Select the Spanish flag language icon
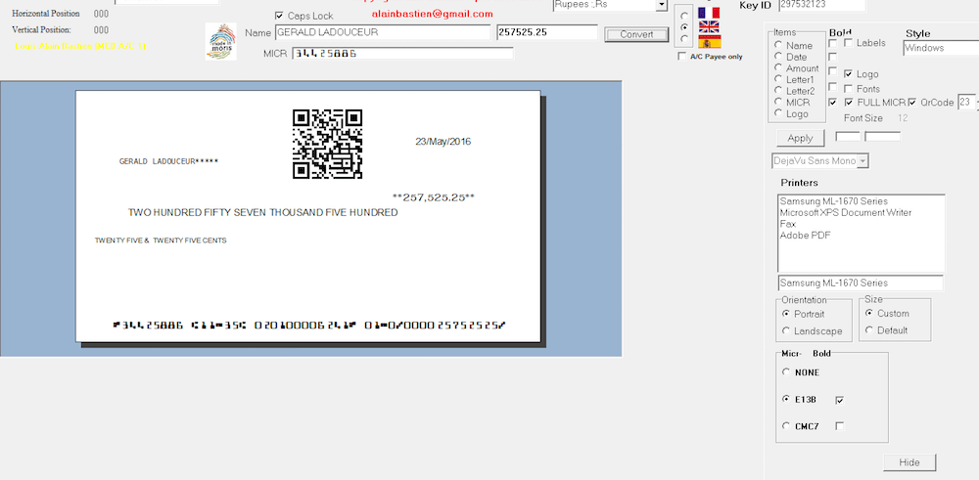The image size is (979, 480). [x=709, y=42]
